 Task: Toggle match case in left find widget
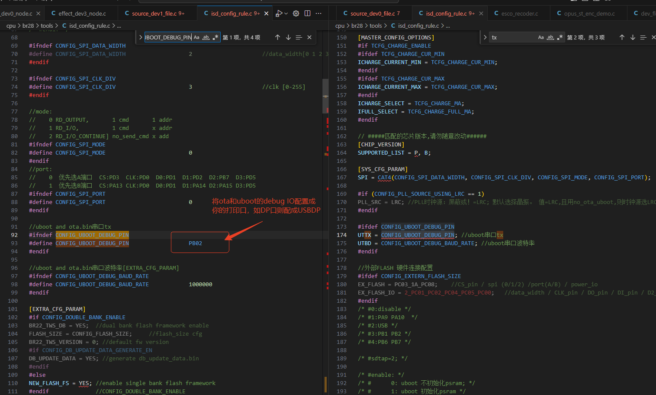tap(196, 37)
